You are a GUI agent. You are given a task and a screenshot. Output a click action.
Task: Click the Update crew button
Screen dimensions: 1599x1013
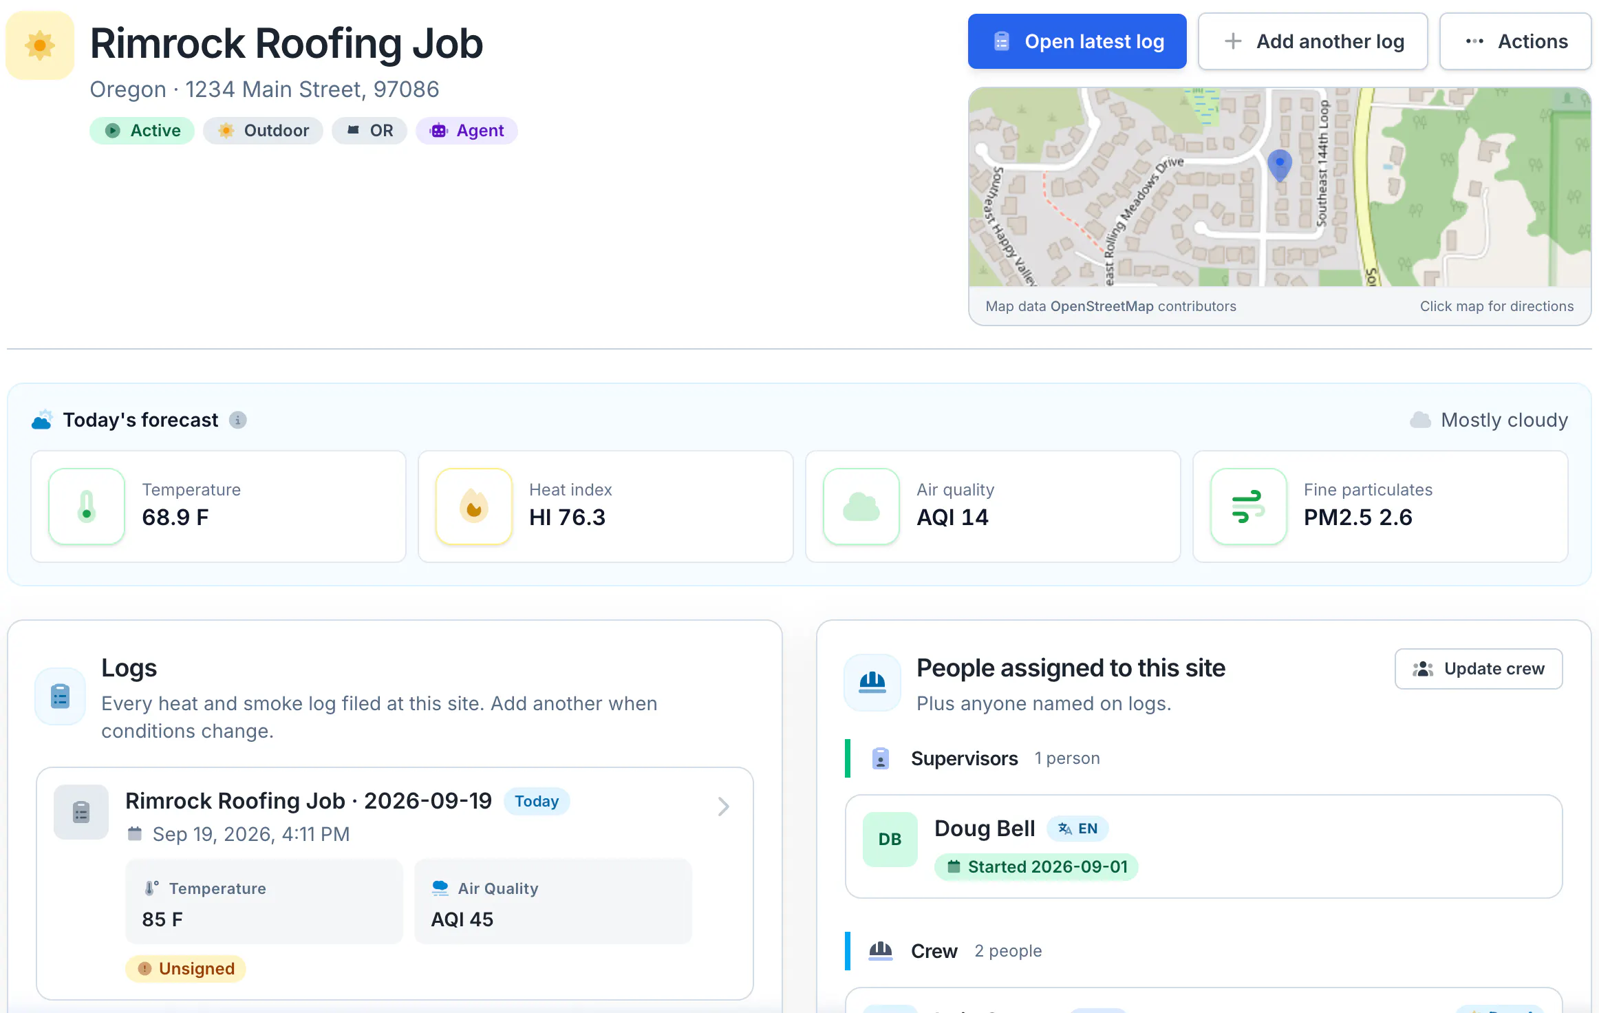(x=1479, y=669)
